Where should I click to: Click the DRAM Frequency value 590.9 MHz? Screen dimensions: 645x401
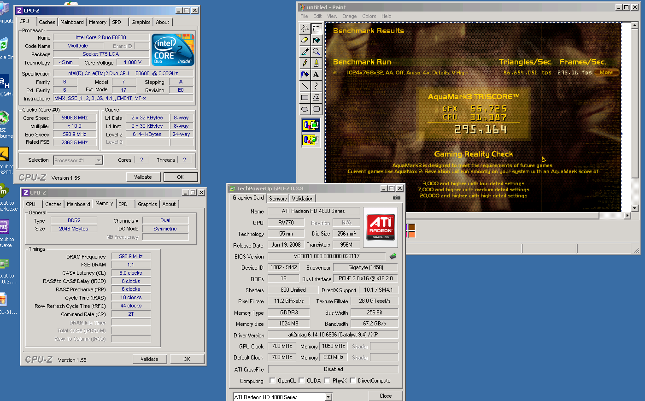coord(131,256)
